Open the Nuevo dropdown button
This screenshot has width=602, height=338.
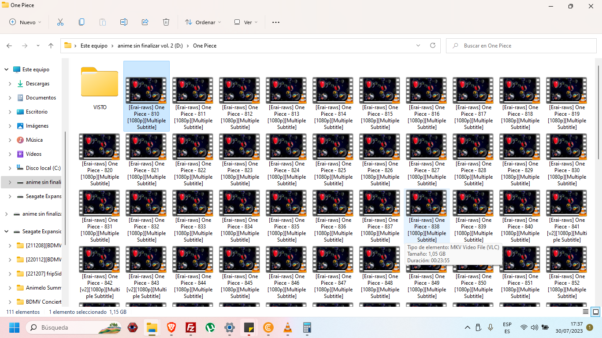click(x=25, y=22)
